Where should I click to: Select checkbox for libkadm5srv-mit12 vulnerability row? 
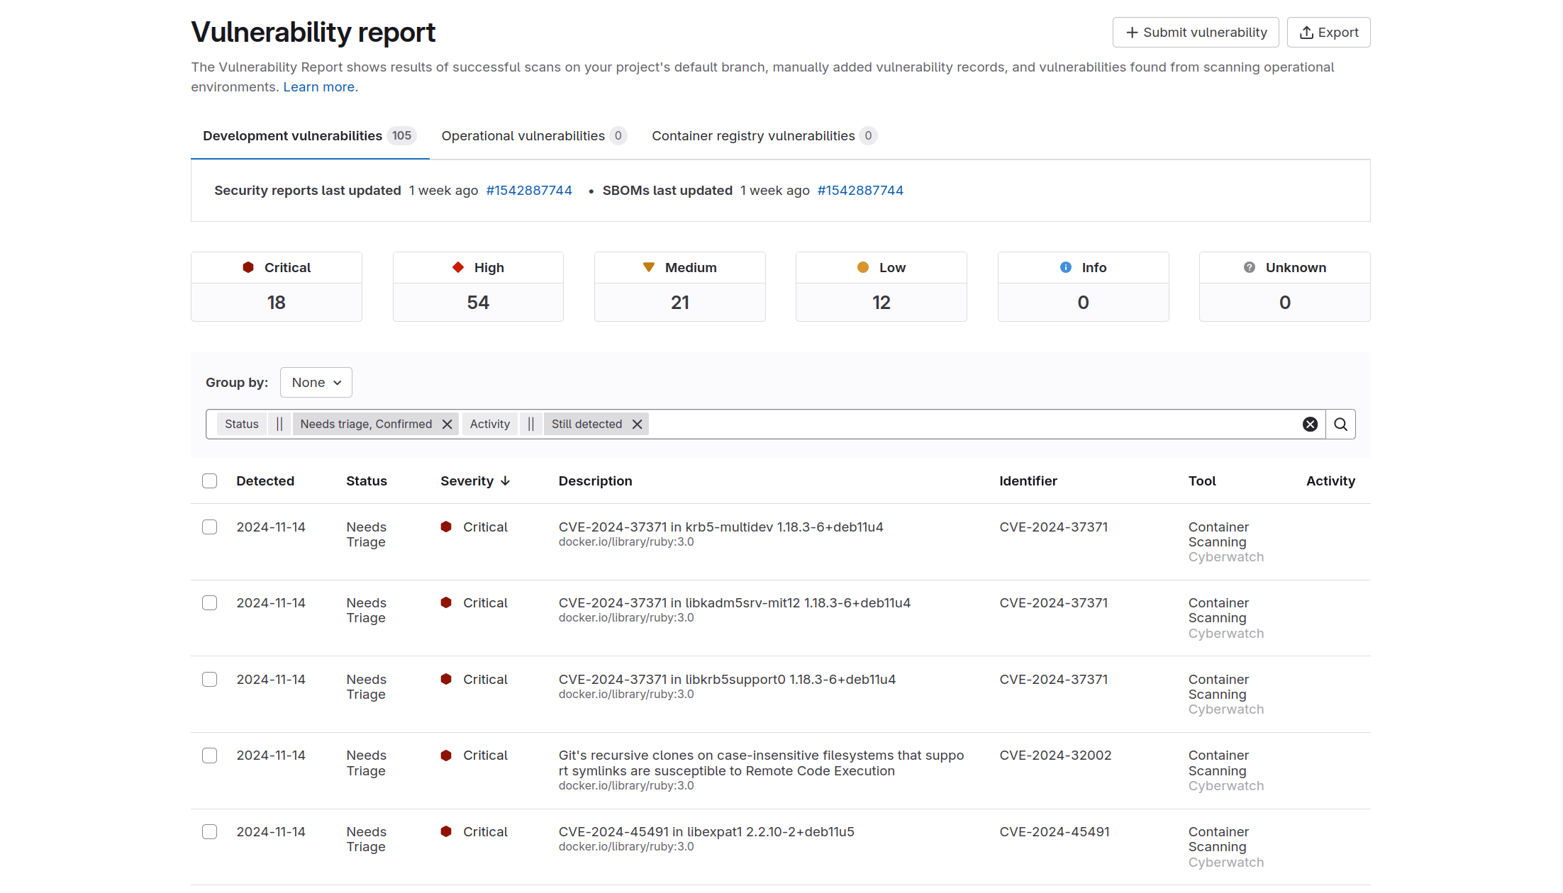(209, 603)
